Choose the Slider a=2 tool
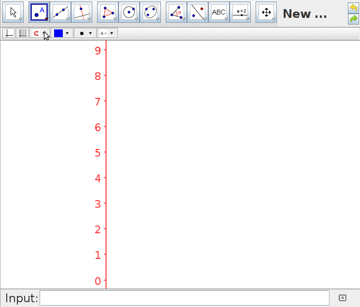 [x=240, y=13]
